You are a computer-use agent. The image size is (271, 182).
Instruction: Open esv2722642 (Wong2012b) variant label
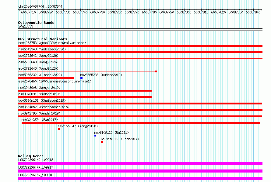pyautogui.click(x=38, y=56)
